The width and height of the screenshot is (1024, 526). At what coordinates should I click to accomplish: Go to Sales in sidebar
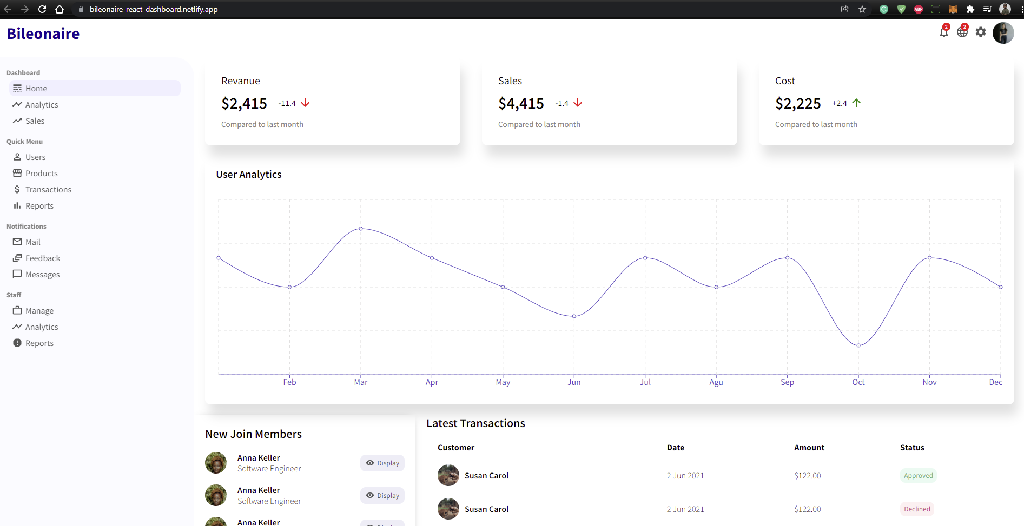tap(35, 121)
